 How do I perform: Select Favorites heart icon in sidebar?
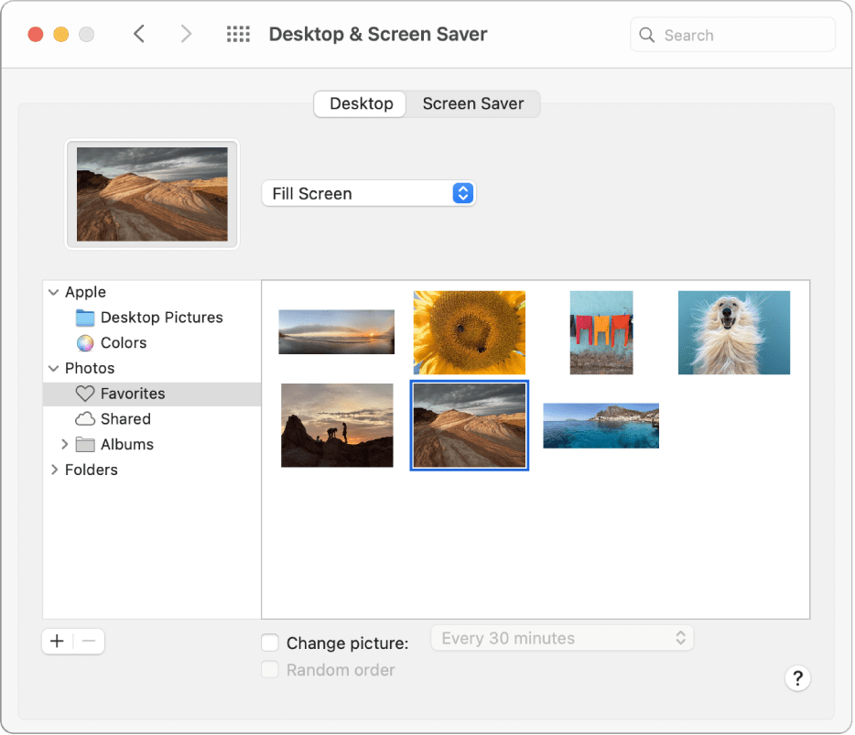(84, 394)
